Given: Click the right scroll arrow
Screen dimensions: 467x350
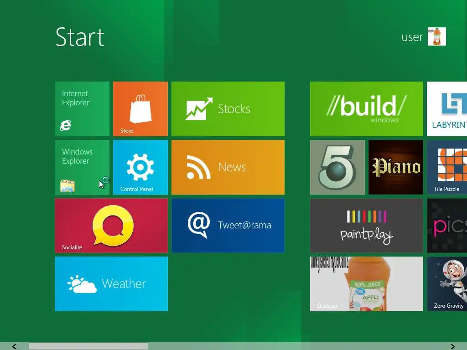Looking at the screenshot, I should point(452,346).
